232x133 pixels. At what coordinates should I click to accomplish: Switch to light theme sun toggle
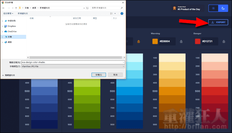click(x=214, y=9)
